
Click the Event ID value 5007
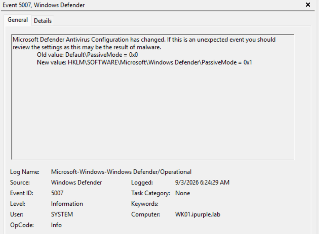coord(57,193)
